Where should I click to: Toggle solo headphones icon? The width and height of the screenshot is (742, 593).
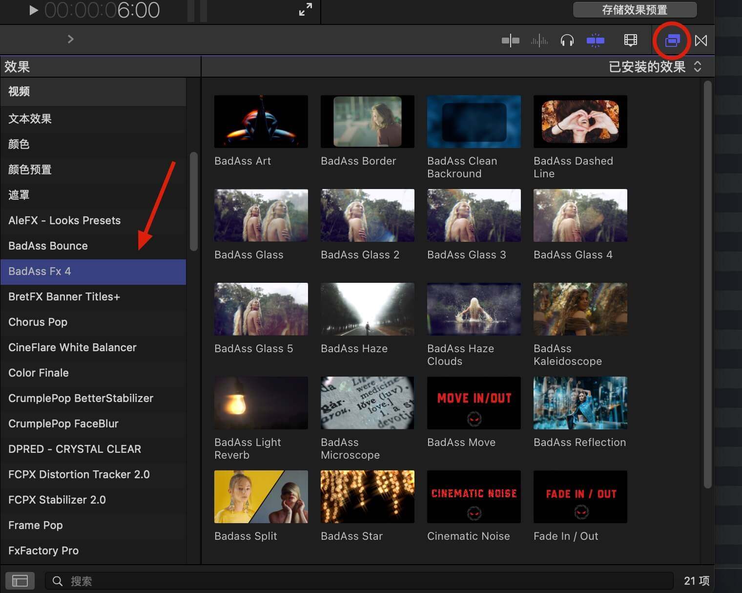pos(567,41)
